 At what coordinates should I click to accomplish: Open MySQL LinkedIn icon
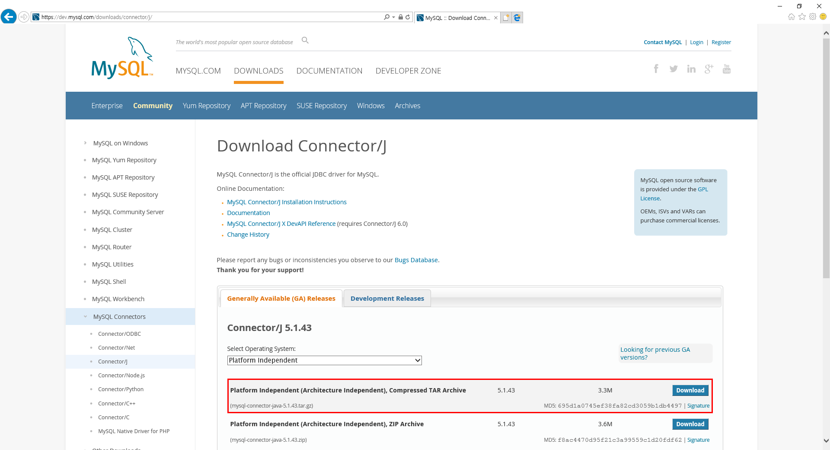[691, 69]
